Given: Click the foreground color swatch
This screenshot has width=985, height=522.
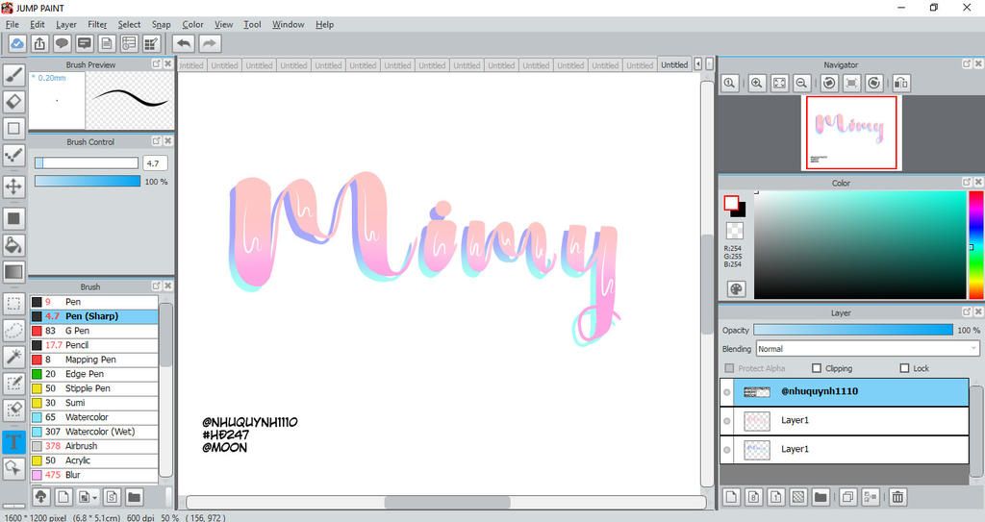Looking at the screenshot, I should tap(731, 203).
